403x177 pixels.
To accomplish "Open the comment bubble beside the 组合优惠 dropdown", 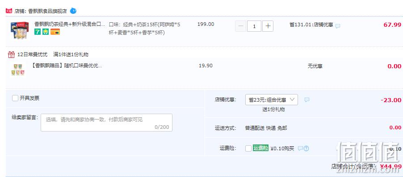I will (307, 100).
